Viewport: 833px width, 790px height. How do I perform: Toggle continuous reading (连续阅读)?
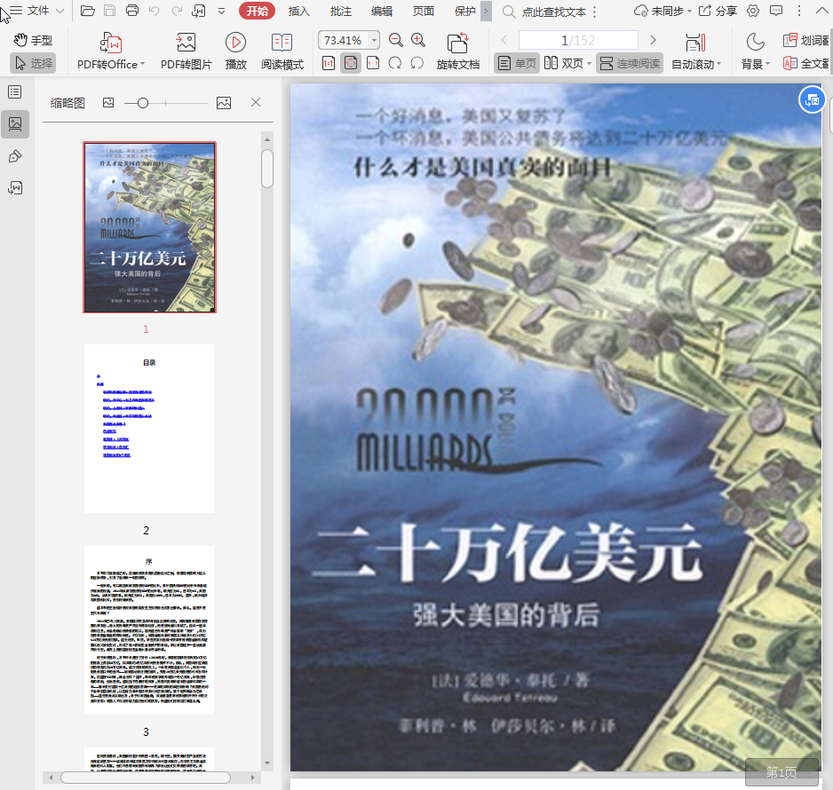(x=630, y=63)
